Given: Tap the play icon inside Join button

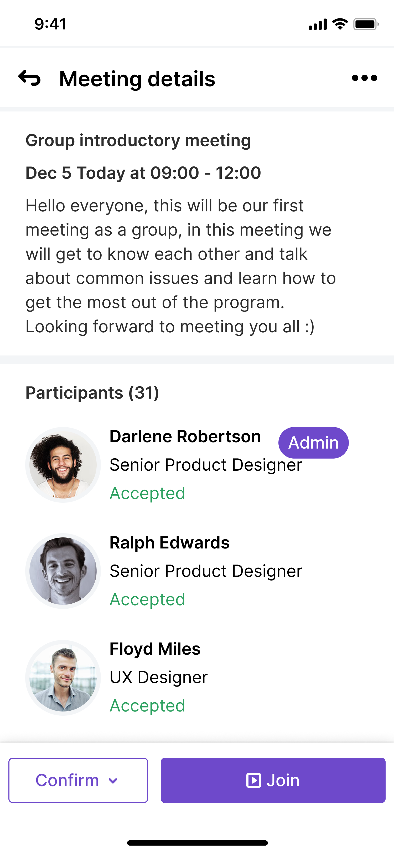Looking at the screenshot, I should tap(254, 780).
